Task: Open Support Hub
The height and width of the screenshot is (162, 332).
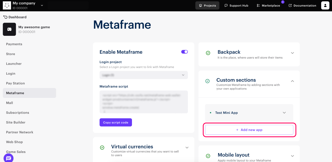Action: [x=236, y=6]
